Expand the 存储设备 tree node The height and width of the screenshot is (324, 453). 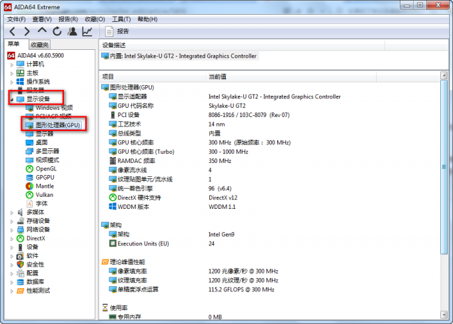coord(11,221)
